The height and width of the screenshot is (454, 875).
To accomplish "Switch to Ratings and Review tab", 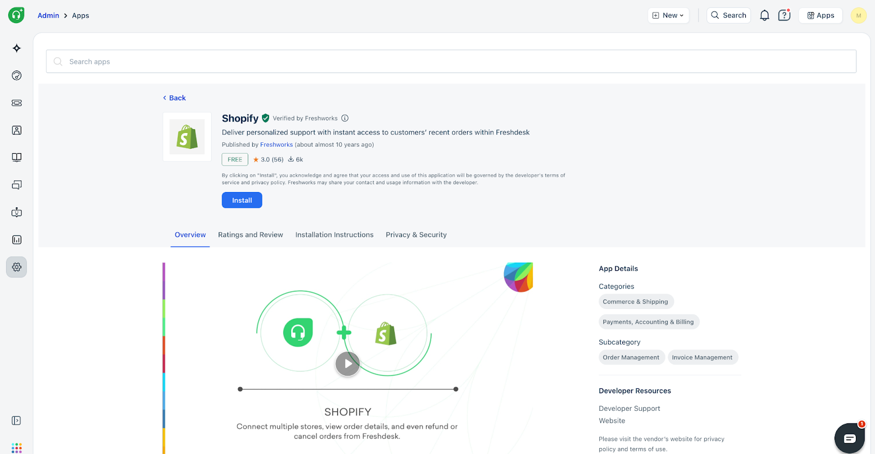I will (x=250, y=235).
